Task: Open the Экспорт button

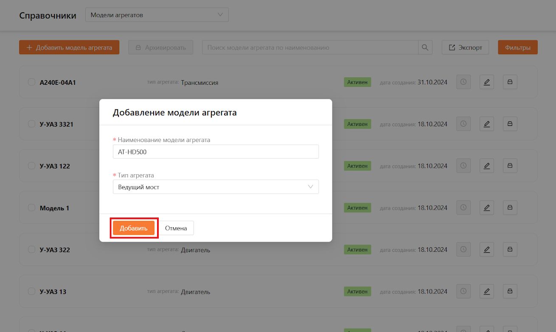Action: pos(465,47)
